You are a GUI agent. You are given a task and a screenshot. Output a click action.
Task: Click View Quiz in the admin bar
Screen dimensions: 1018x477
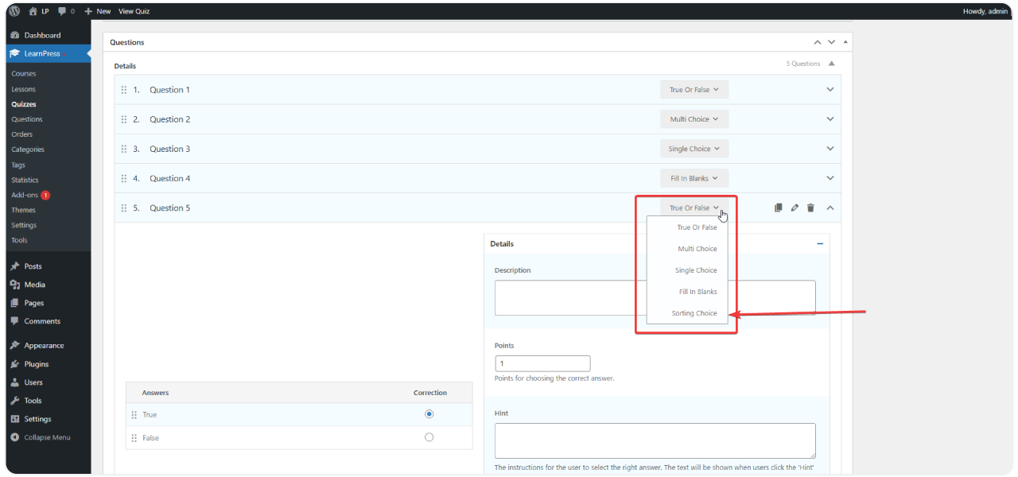[134, 11]
